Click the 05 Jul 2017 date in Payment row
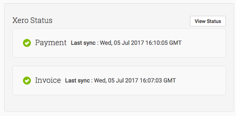236x116 pixels. pyautogui.click(x=129, y=43)
